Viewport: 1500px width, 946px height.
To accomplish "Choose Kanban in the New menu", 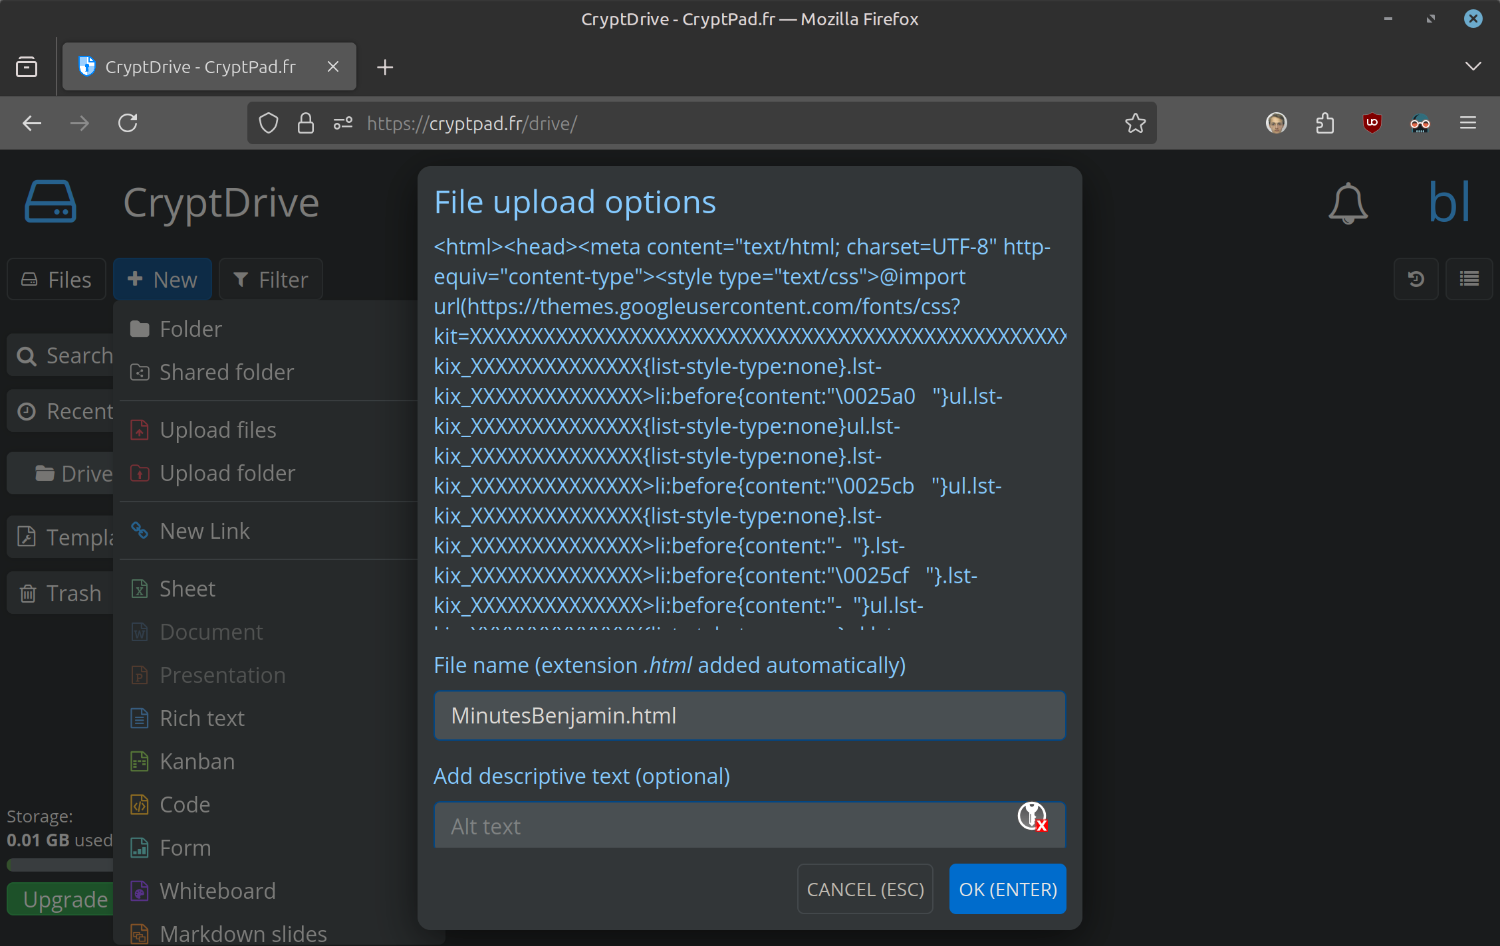I will [x=197, y=761].
